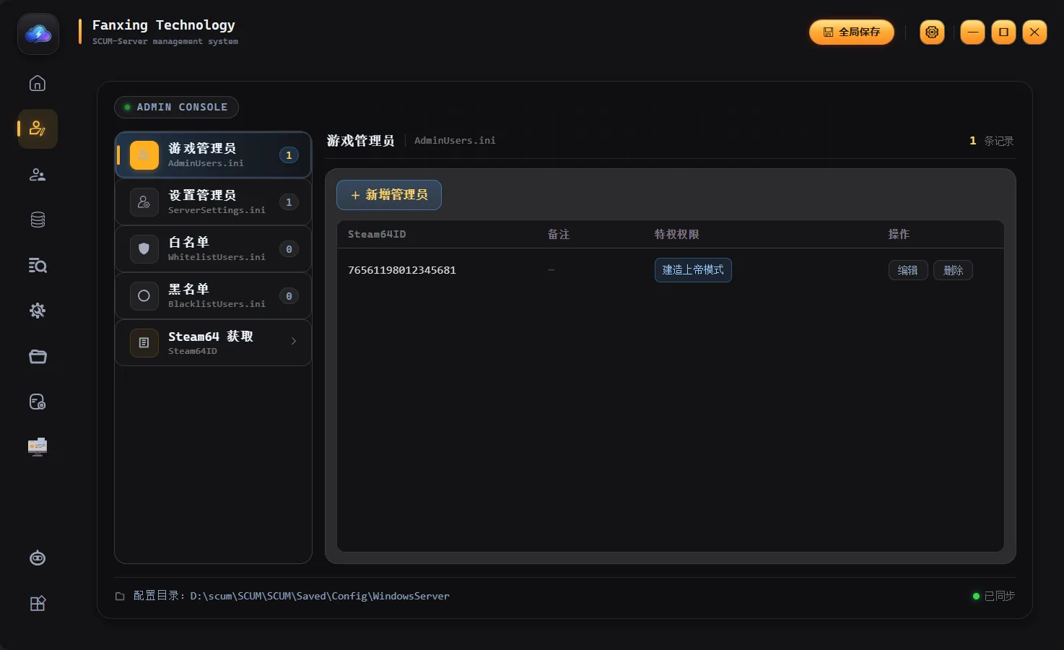This screenshot has width=1064, height=650.
Task: Open the log search sidebar icon
Action: click(38, 266)
